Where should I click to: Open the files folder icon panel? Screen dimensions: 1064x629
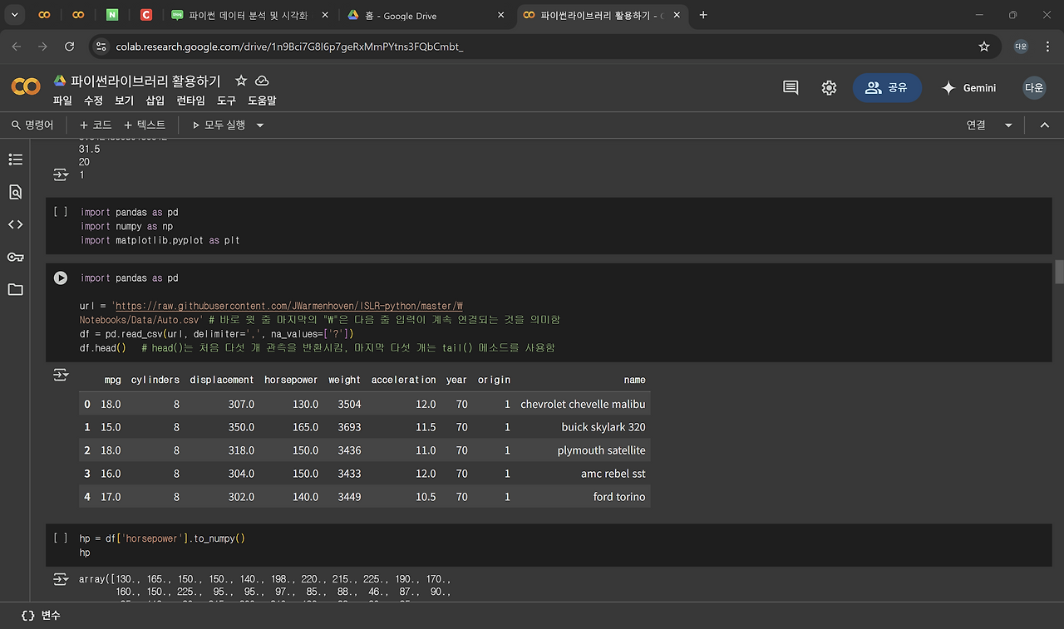point(15,289)
